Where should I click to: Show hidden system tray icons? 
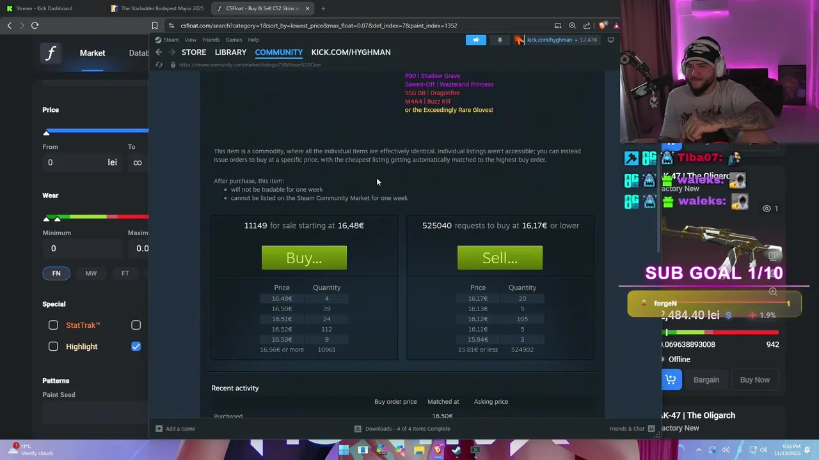click(x=698, y=450)
